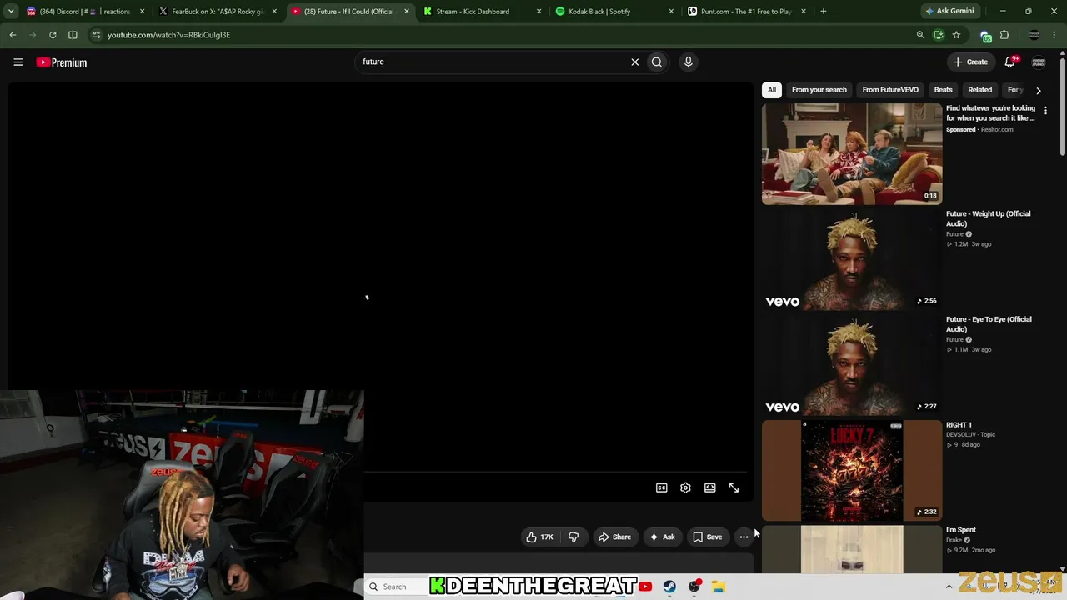The height and width of the screenshot is (600, 1067).
Task: Clear the search box text
Action: click(x=634, y=62)
